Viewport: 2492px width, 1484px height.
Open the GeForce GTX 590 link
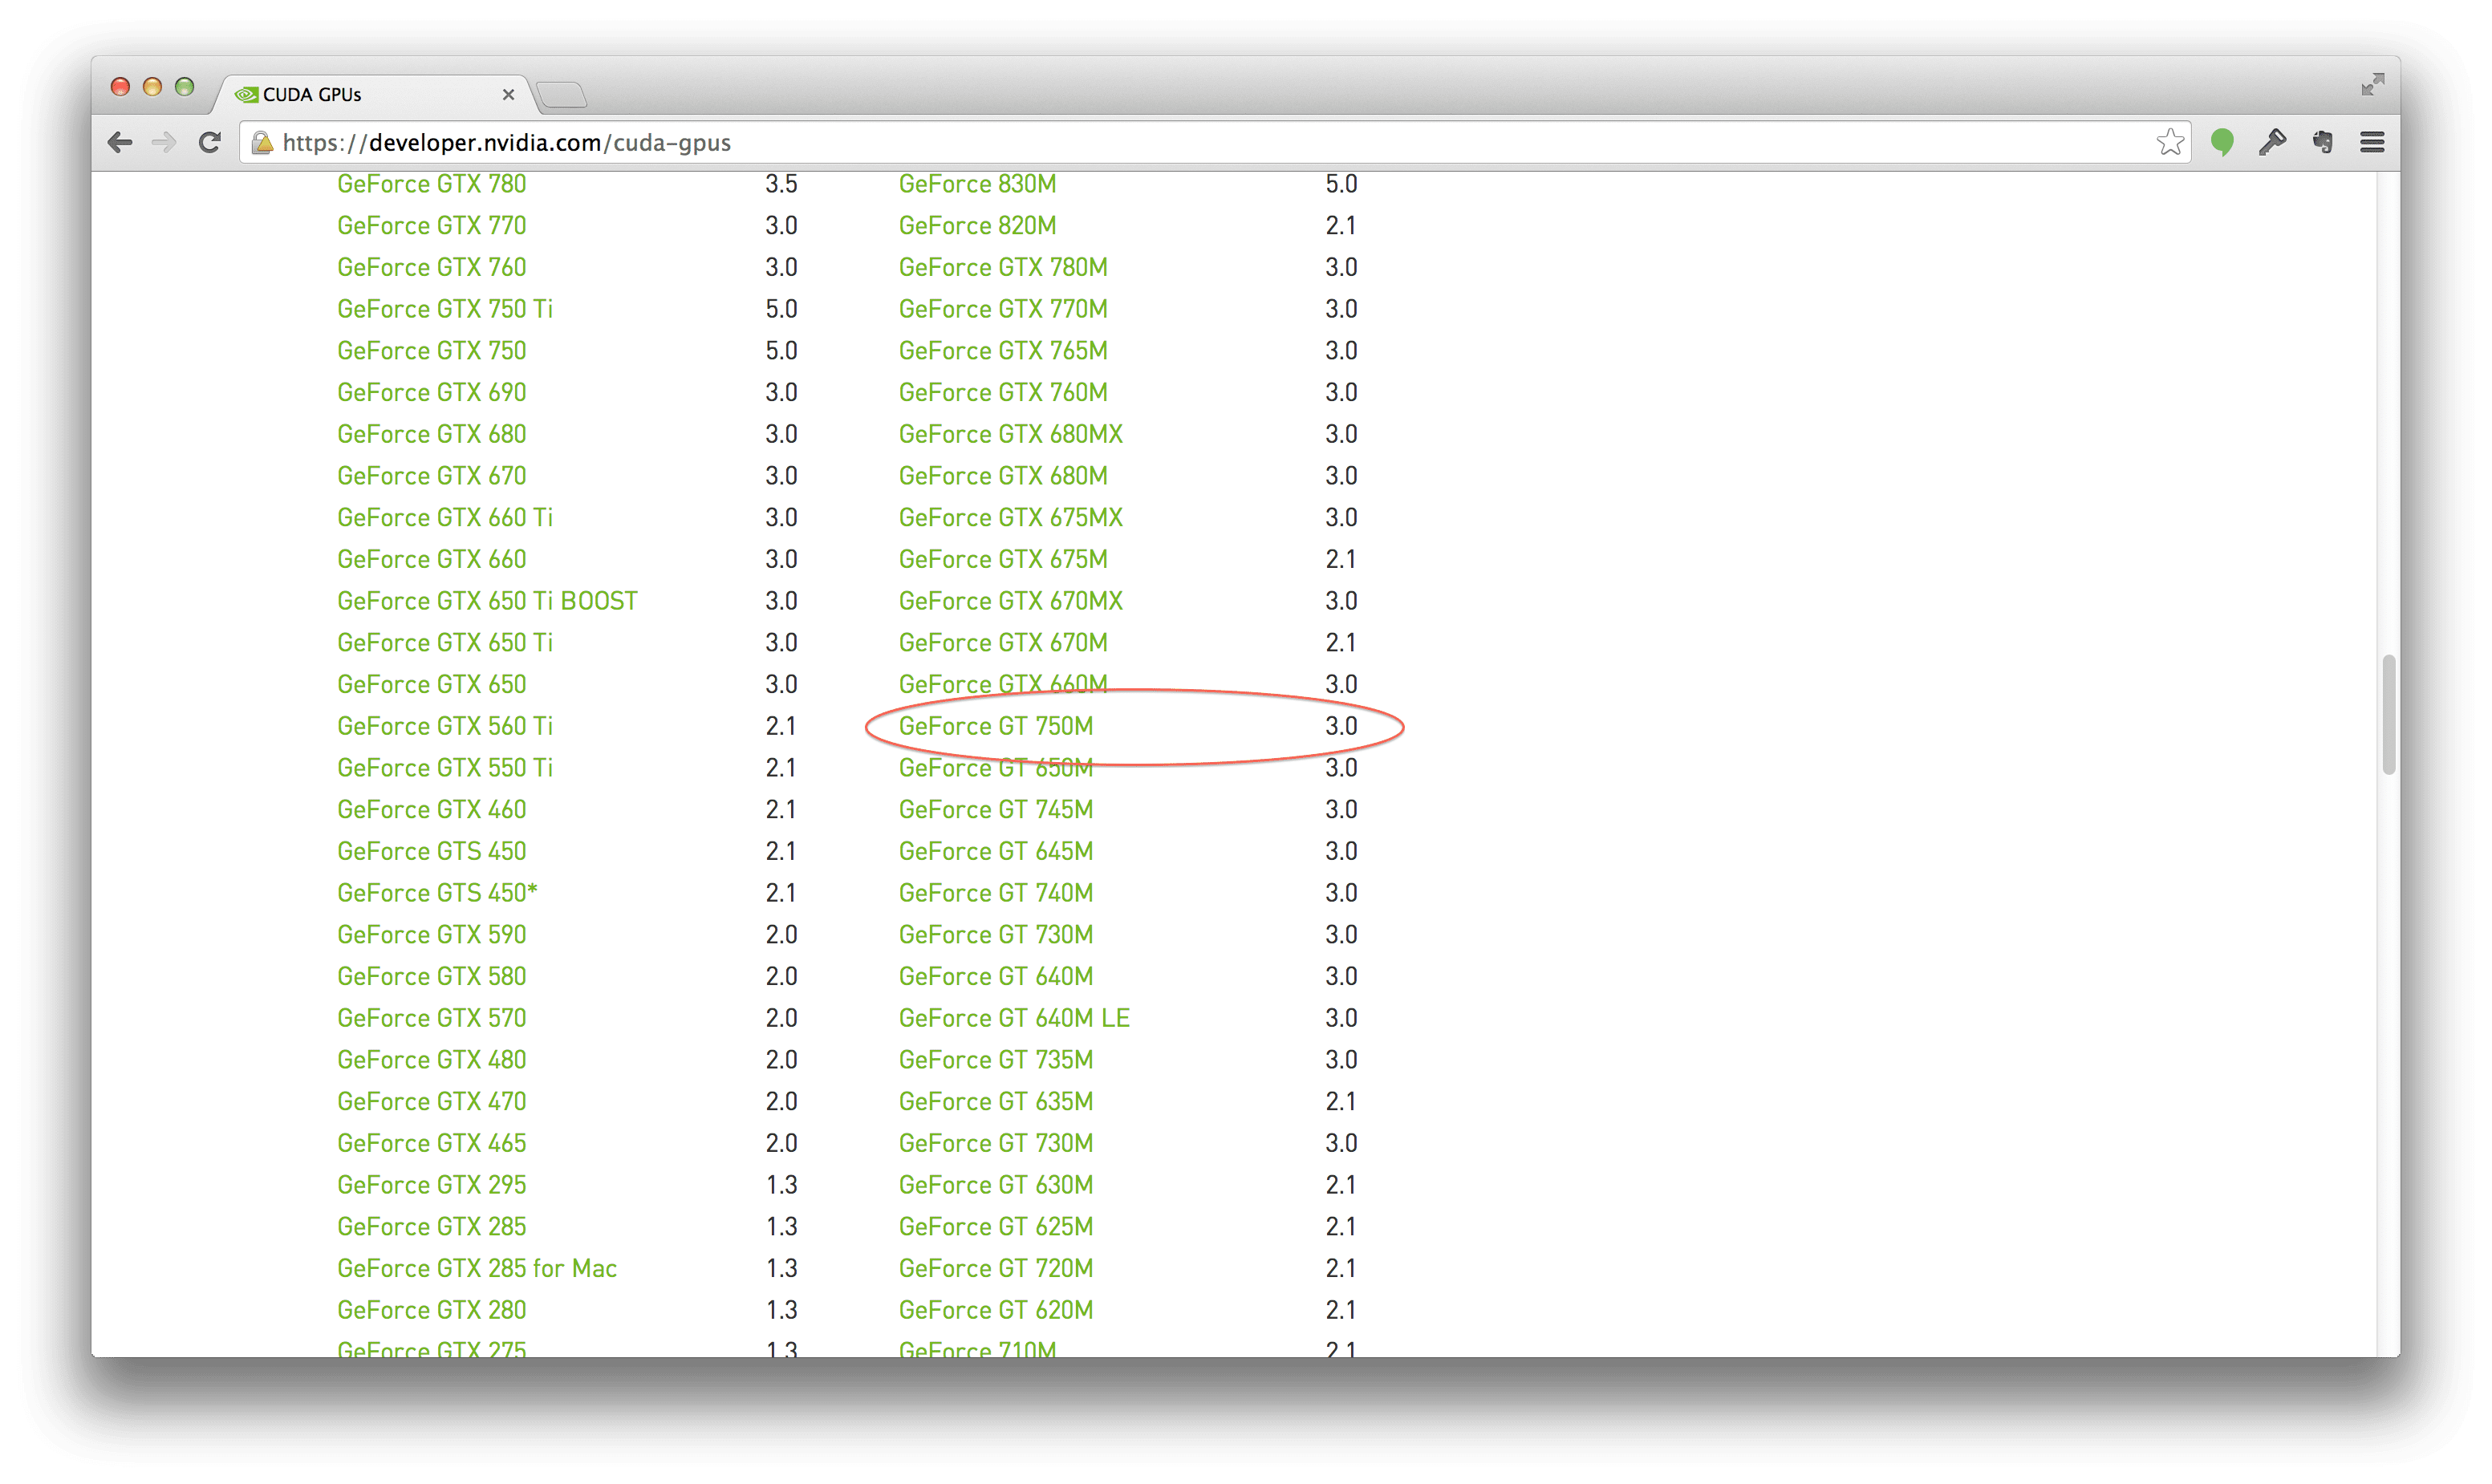[431, 934]
